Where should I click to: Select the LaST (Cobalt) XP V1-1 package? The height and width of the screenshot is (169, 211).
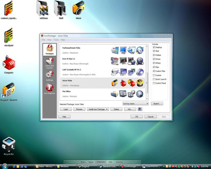point(103,72)
